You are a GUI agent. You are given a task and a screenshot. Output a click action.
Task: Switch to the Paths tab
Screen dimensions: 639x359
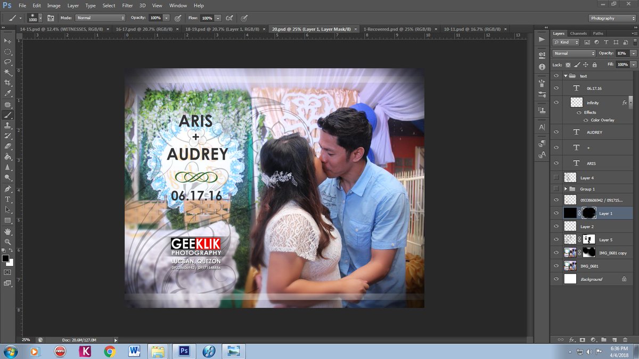598,33
